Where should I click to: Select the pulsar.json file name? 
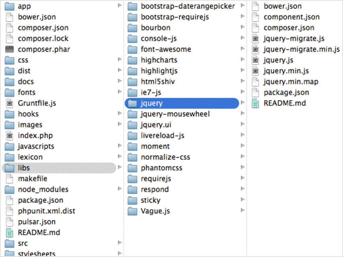37,222
